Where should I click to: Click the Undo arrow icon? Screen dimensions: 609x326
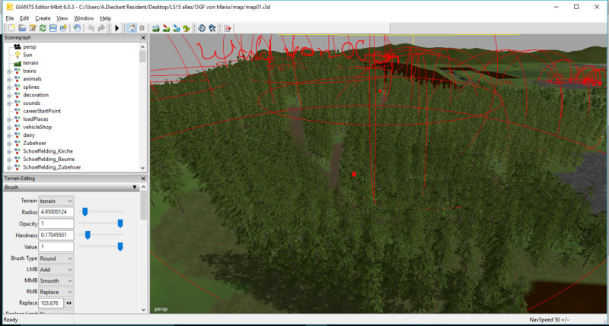coord(91,28)
